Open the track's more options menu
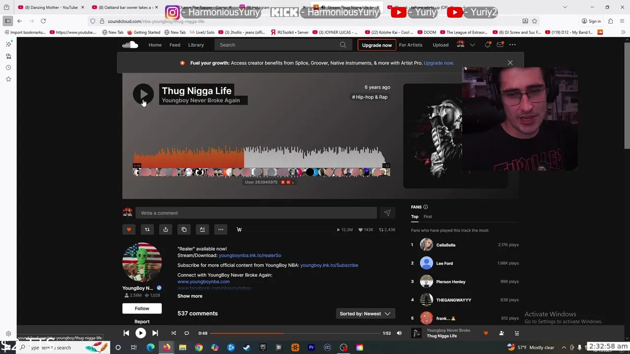 [x=220, y=230]
